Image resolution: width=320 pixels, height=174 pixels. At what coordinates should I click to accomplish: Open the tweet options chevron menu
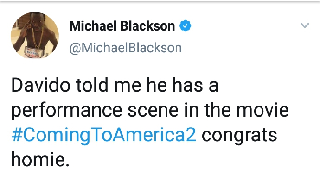(305, 25)
